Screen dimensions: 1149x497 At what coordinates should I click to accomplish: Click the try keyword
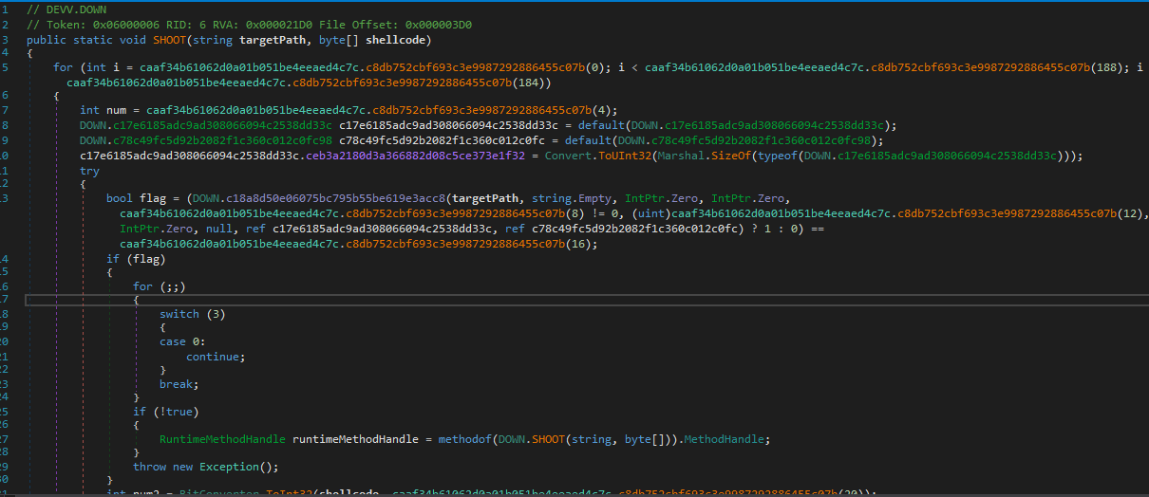[89, 171]
